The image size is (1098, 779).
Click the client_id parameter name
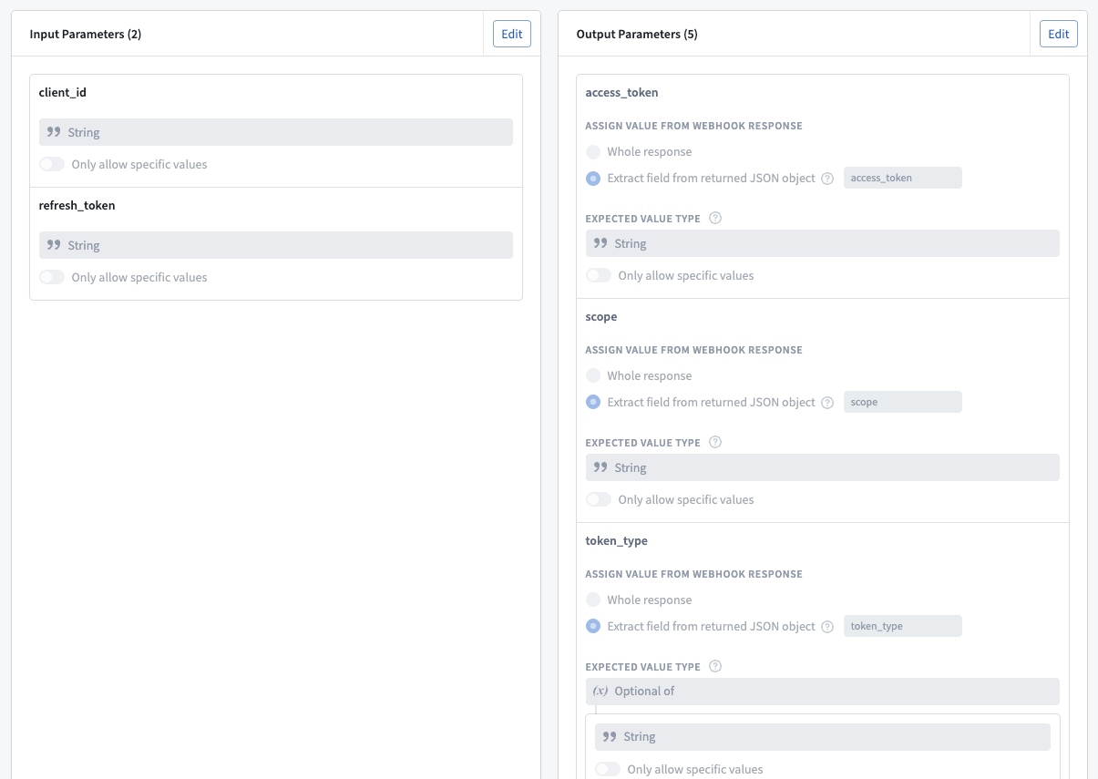pos(63,92)
